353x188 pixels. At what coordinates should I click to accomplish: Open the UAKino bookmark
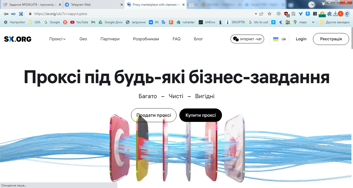pos(207,22)
